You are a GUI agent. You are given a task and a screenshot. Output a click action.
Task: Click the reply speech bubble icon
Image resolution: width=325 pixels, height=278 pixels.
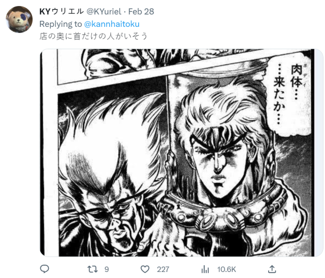click(x=44, y=269)
